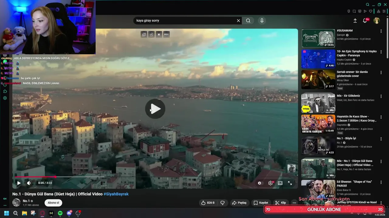Click the Paylaş share button

pyautogui.click(x=239, y=203)
